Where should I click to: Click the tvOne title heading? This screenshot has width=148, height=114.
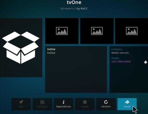click(x=74, y=2)
